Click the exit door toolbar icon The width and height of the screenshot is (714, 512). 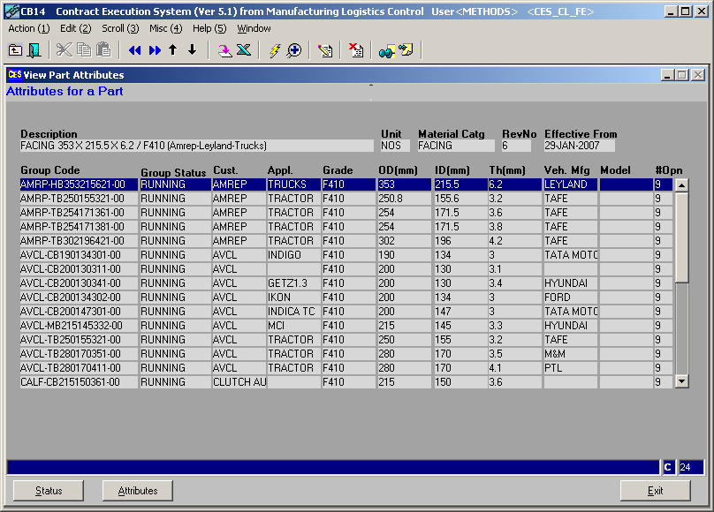click(34, 50)
